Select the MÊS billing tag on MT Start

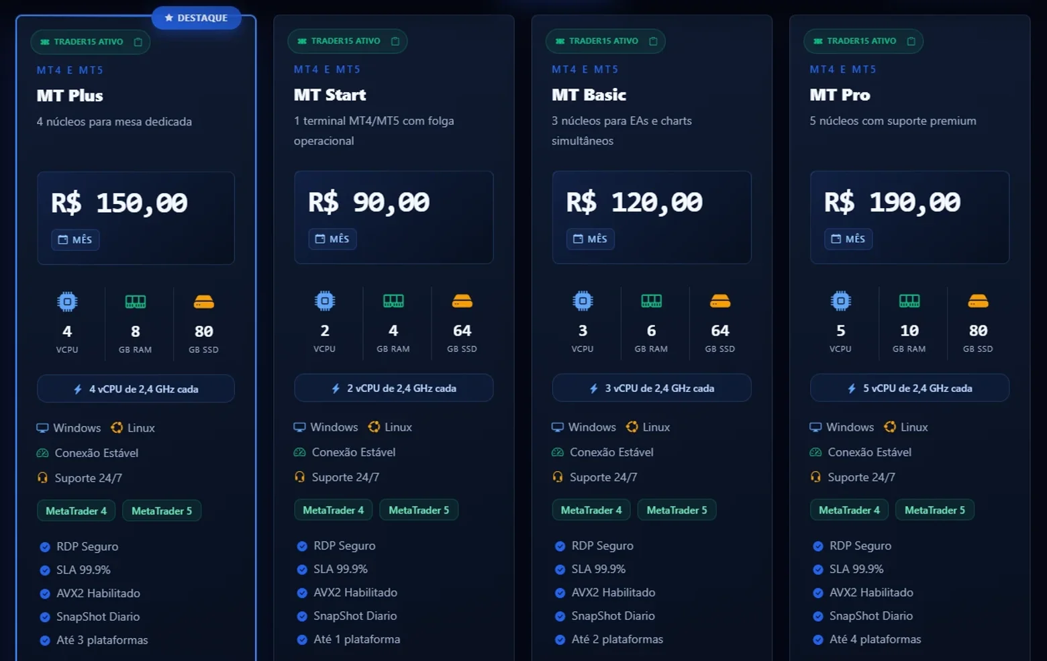pos(332,239)
